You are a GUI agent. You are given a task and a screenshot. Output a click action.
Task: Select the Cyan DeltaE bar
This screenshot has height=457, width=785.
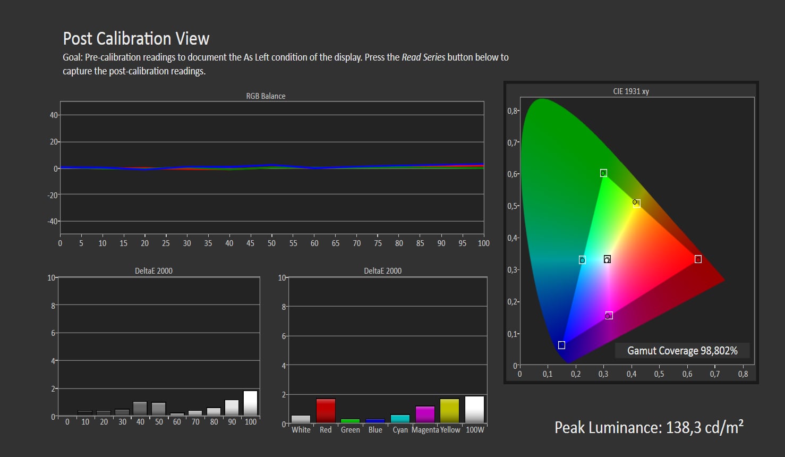tap(400, 419)
